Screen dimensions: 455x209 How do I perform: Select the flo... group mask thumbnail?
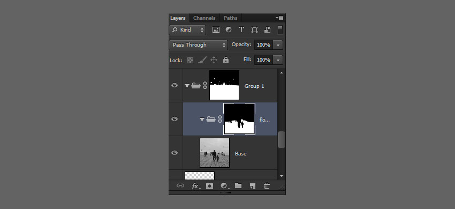[x=239, y=119]
